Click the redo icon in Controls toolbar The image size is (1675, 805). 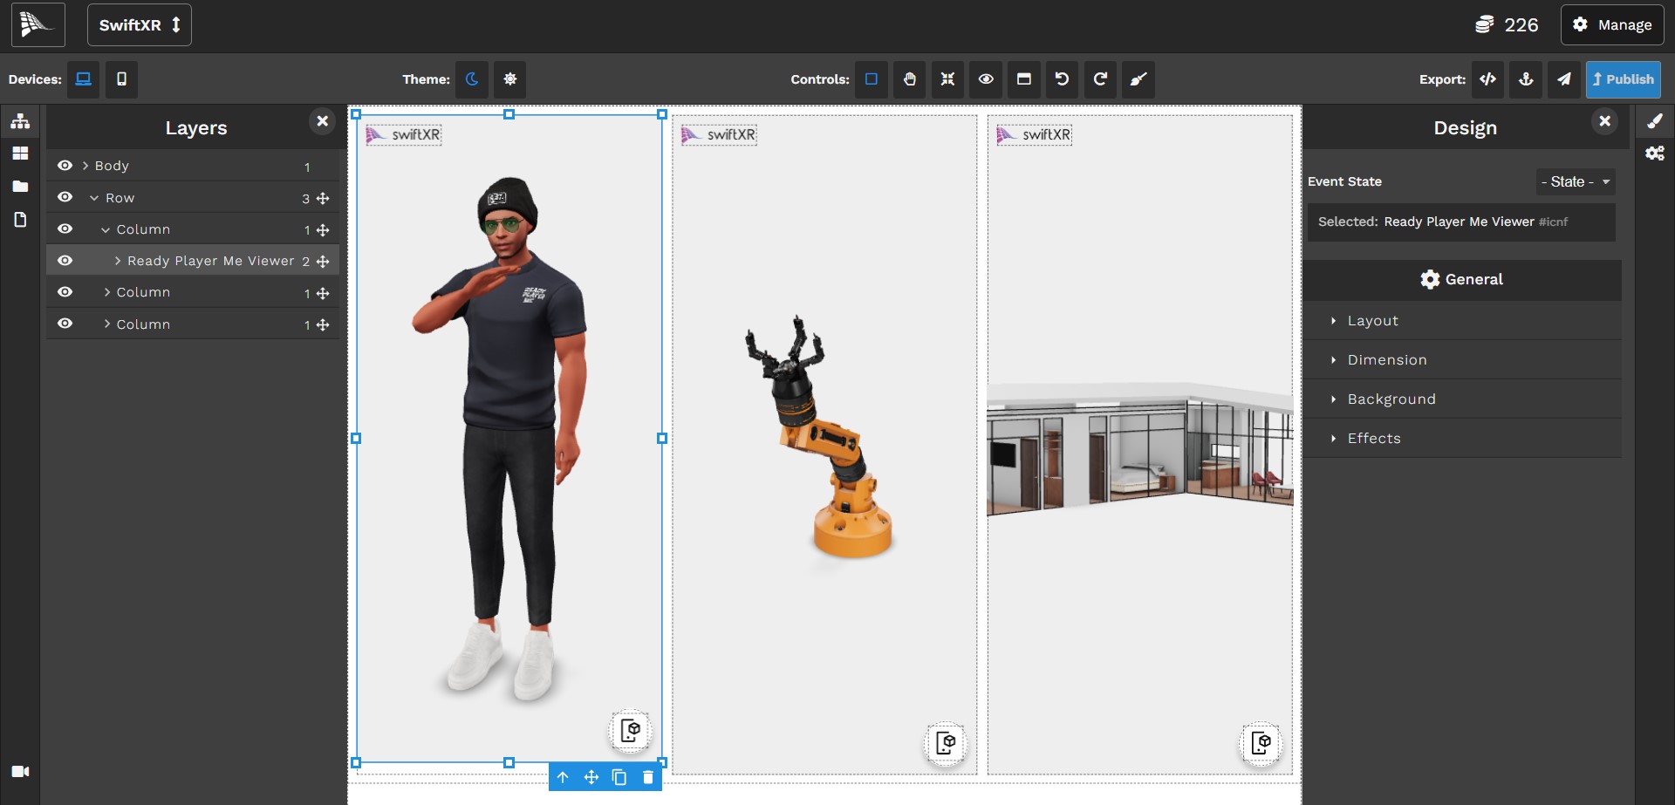pos(1100,79)
